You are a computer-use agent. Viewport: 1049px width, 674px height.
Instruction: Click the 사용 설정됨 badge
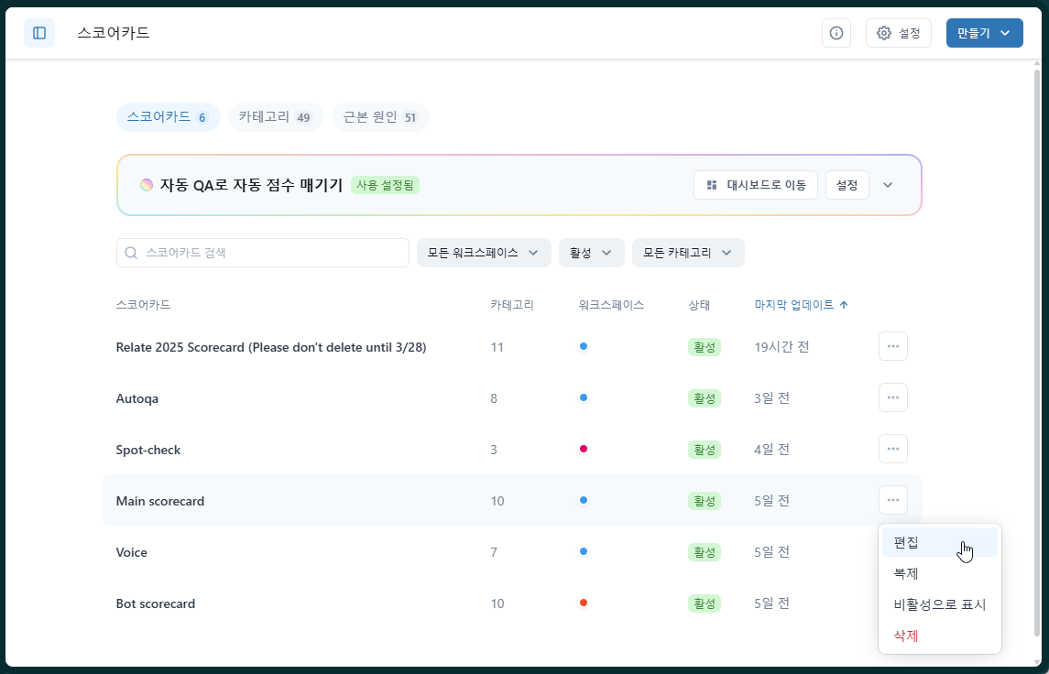(385, 185)
